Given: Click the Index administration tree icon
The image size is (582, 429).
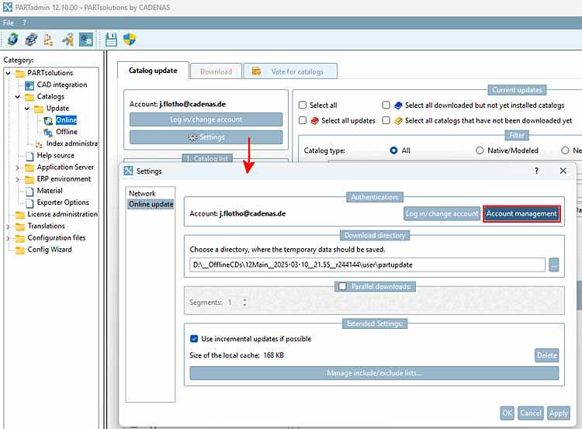Looking at the screenshot, I should click(x=39, y=144).
